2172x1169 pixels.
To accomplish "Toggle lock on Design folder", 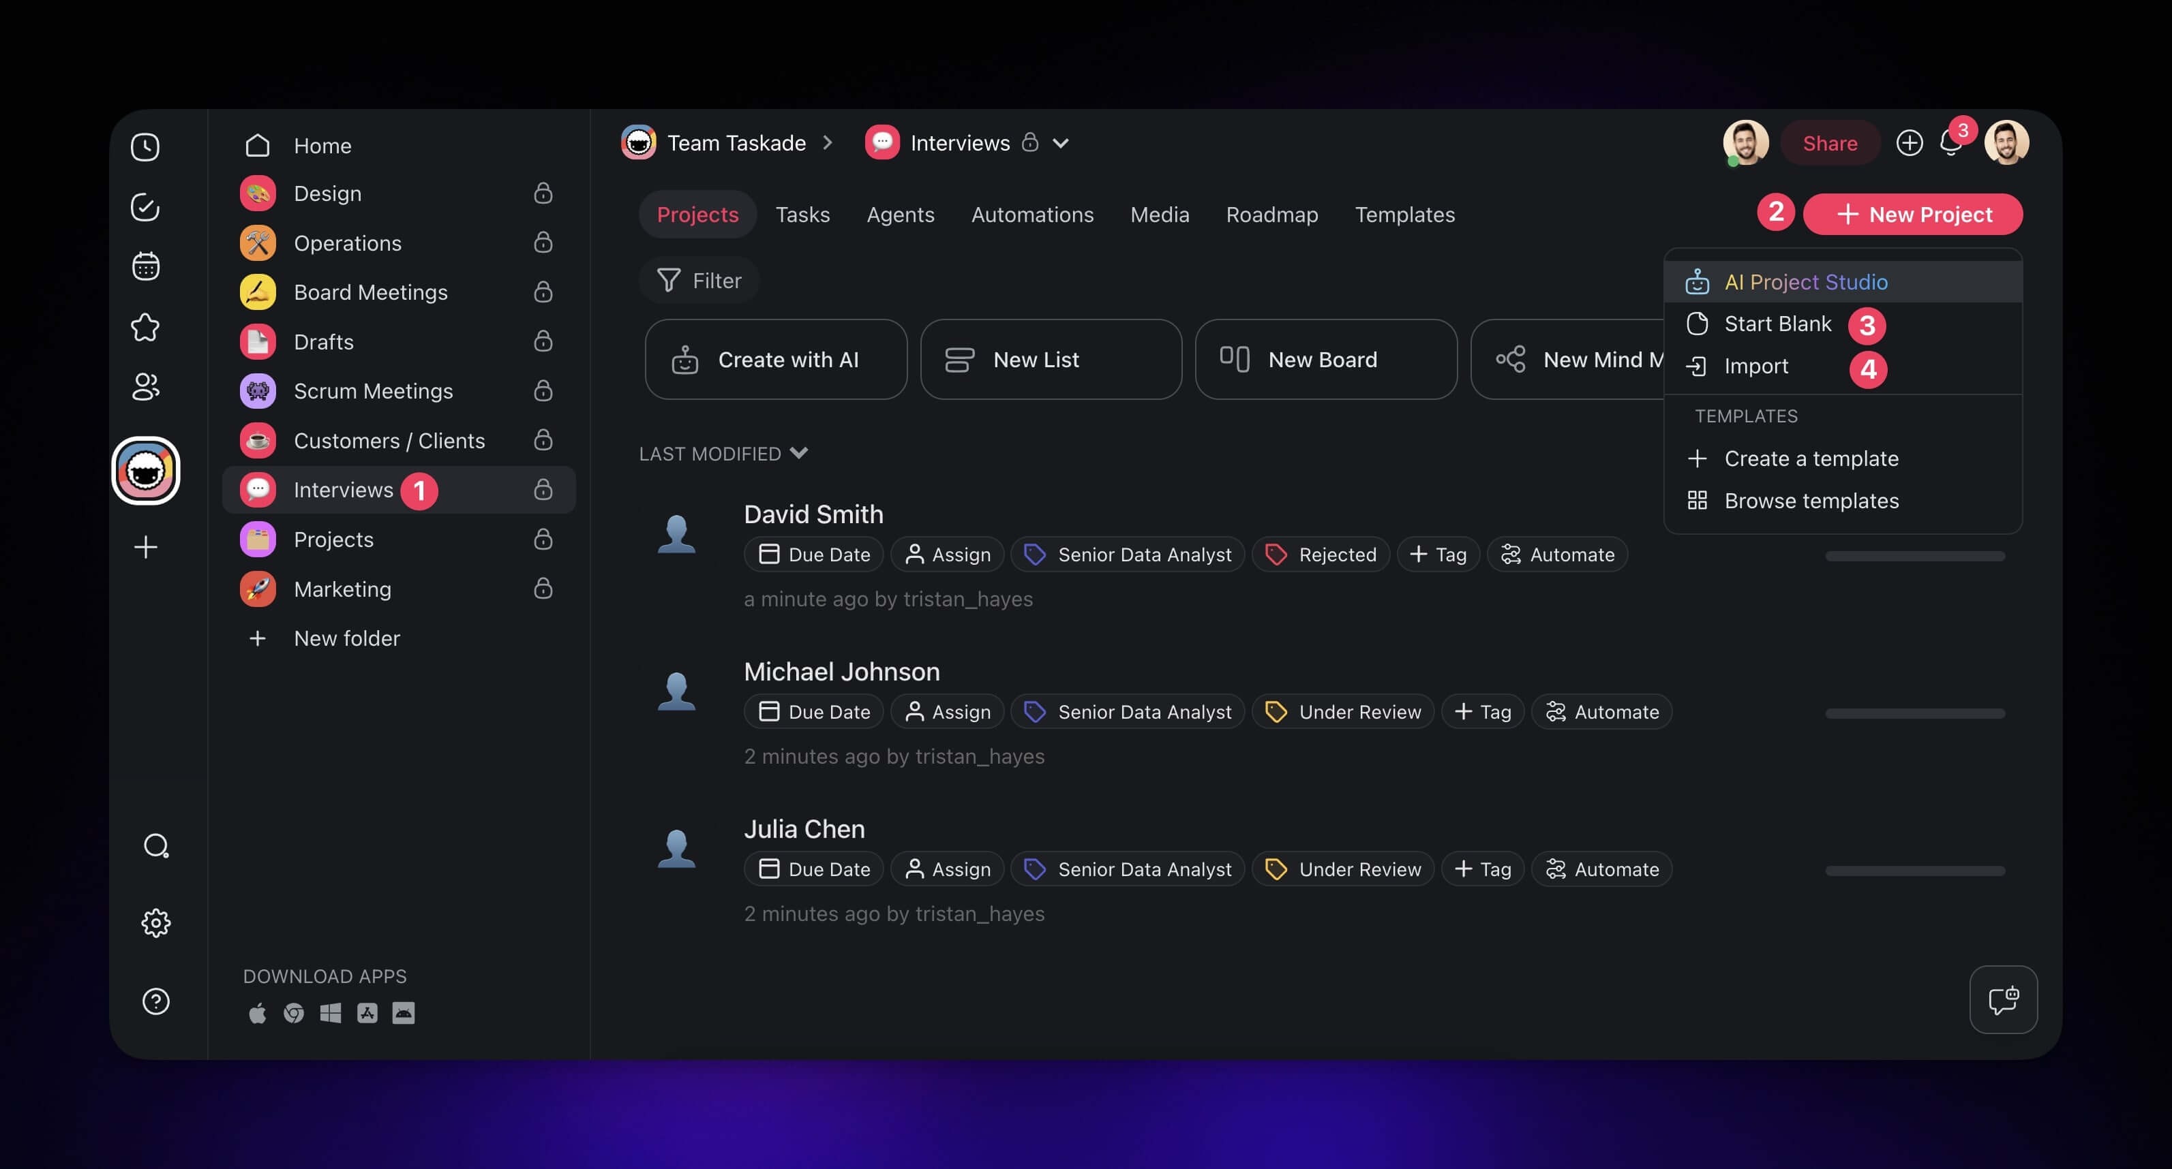I will (543, 194).
